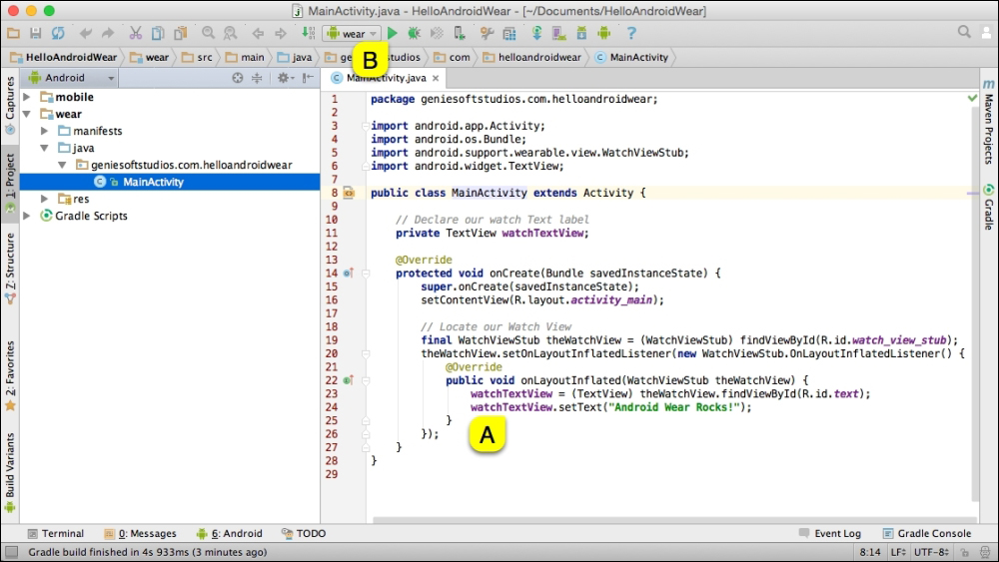Open the Terminal tool window
This screenshot has width=999, height=562.
click(x=55, y=533)
